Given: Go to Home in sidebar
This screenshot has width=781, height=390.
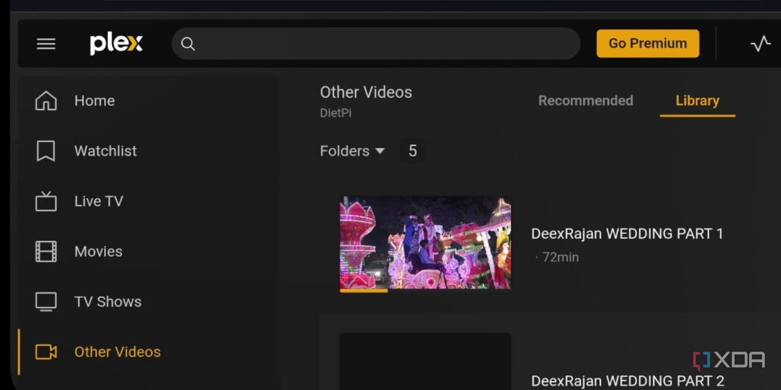Looking at the screenshot, I should (95, 101).
